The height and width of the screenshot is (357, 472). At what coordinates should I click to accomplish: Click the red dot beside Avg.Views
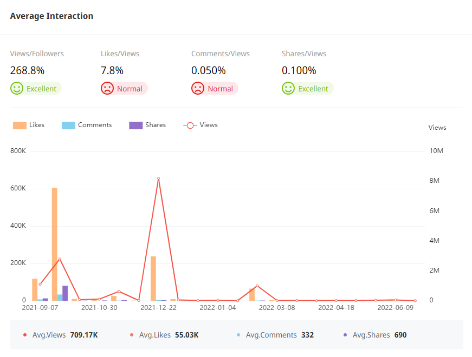click(x=25, y=335)
